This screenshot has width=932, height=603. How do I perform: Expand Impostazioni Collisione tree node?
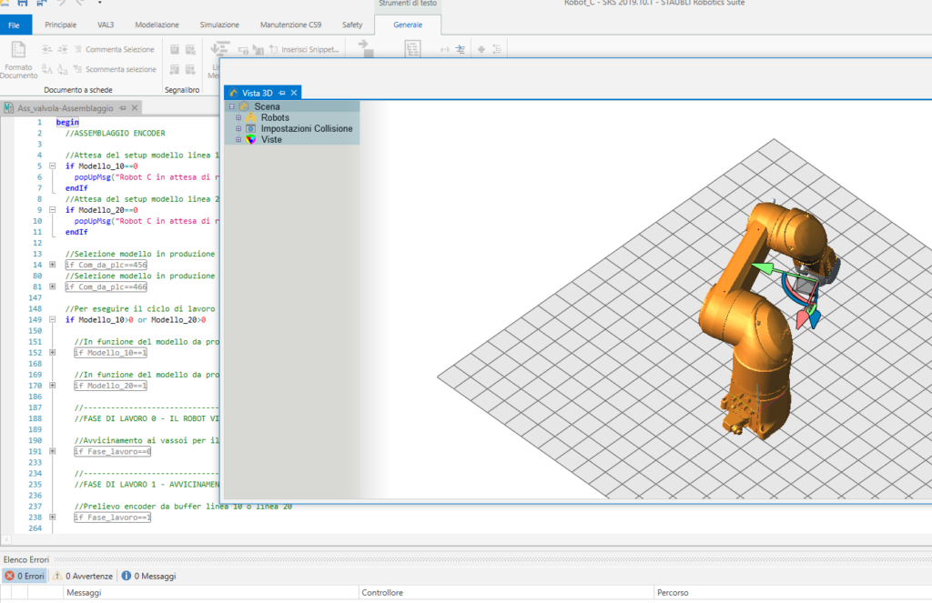coord(238,129)
